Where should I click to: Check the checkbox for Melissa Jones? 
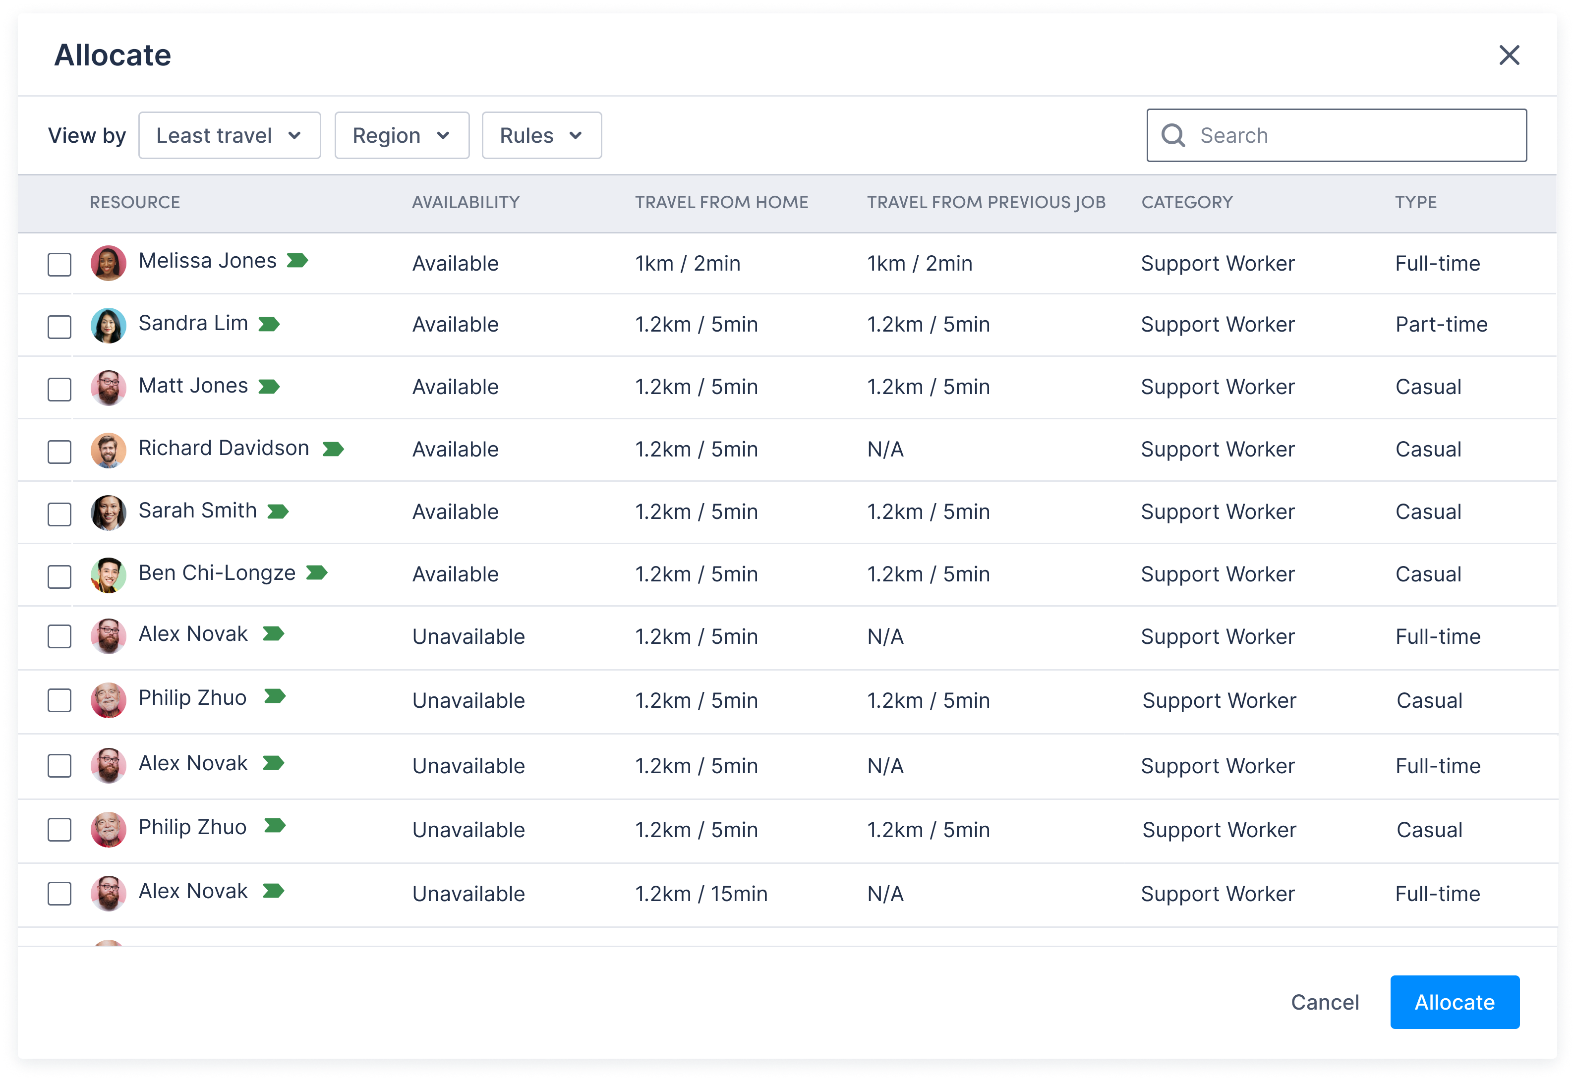pyautogui.click(x=59, y=264)
